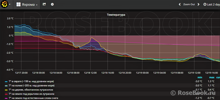Click min value -1.2 °C in legend
This screenshot has width=220, height=100.
click(199, 98)
